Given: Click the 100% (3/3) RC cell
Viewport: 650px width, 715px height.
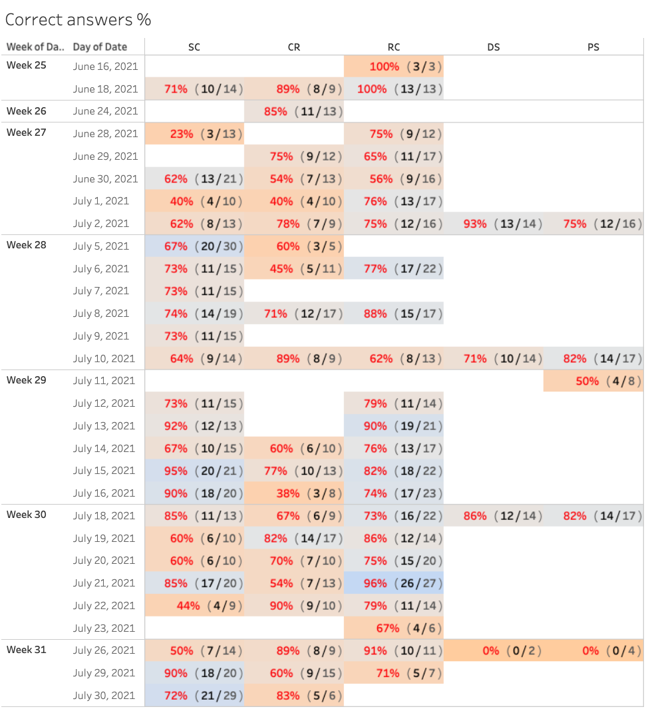Looking at the screenshot, I should (x=394, y=67).
